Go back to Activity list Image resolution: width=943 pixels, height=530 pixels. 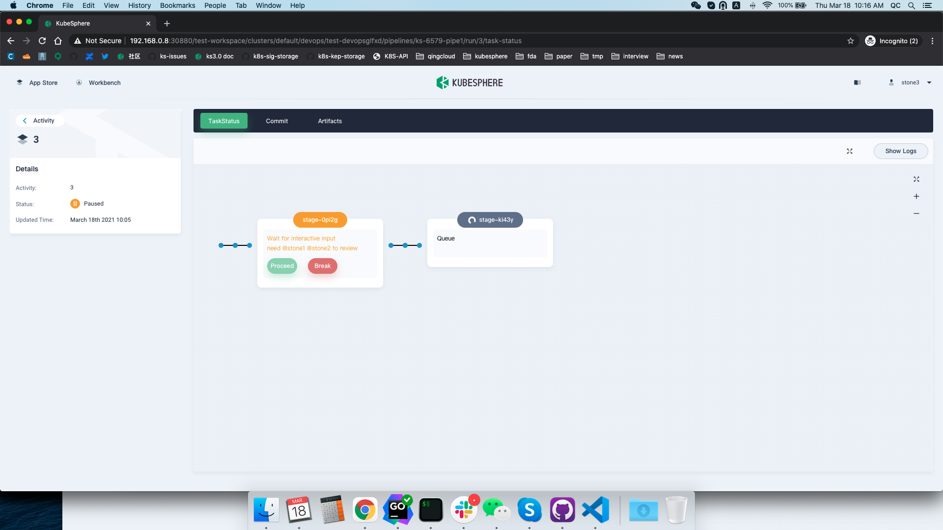39,121
